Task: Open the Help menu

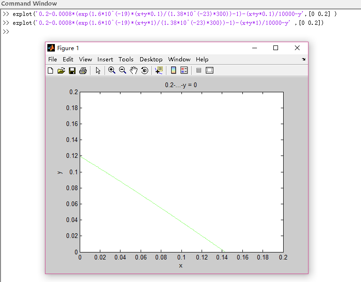Action: pyautogui.click(x=202, y=59)
